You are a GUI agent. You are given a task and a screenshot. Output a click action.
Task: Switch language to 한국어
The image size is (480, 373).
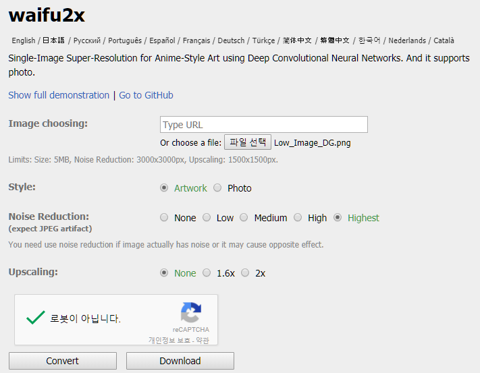pyautogui.click(x=369, y=40)
